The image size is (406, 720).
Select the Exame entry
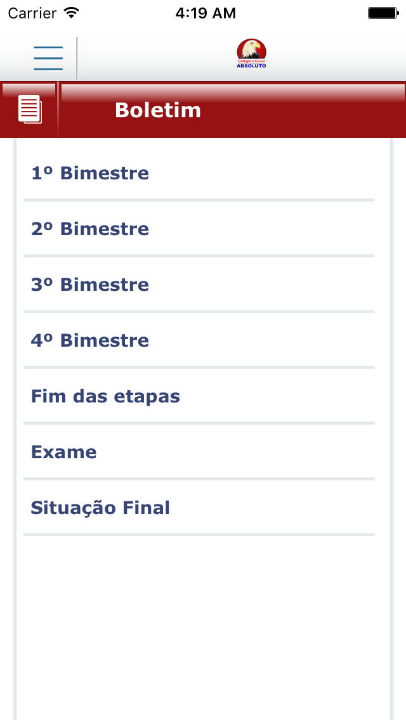point(199,453)
